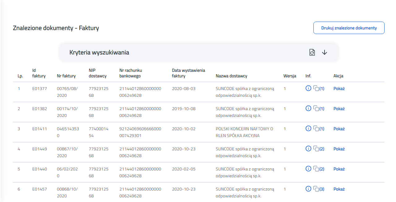Click POLSKI KONCERN NAFTOWY ORLEN supplier name
Image resolution: width=396 pixels, height=202 pixels.
[x=244, y=132]
